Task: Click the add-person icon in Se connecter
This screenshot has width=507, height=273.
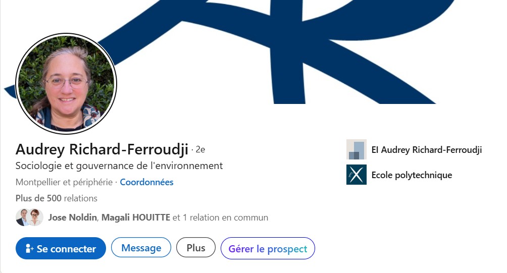Action: pos(29,249)
